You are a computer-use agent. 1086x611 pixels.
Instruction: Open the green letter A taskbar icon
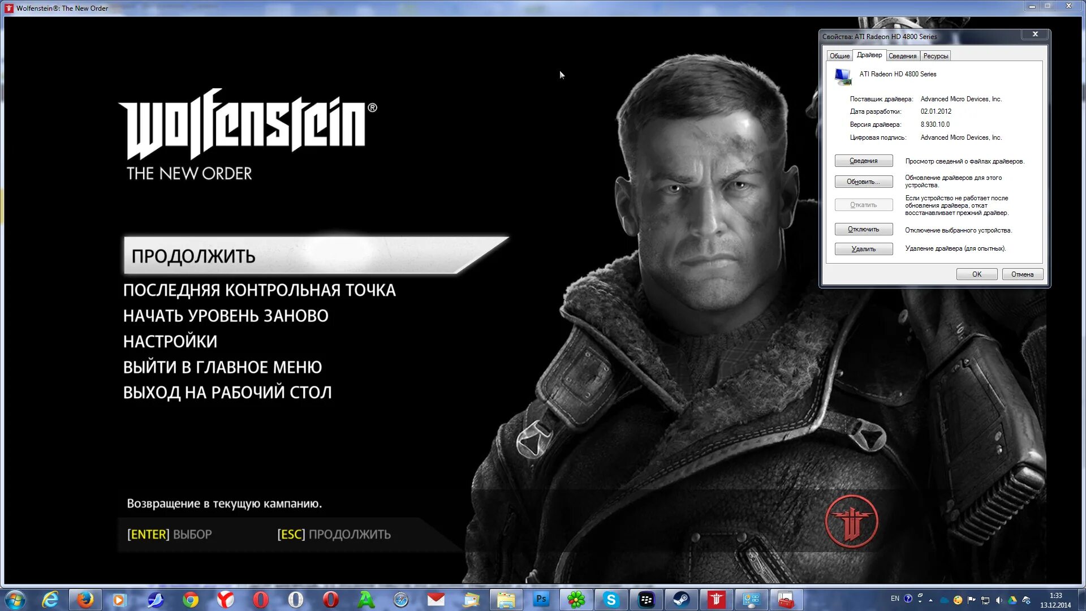pyautogui.click(x=366, y=600)
